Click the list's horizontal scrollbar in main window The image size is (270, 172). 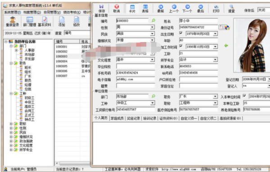pos(73,163)
